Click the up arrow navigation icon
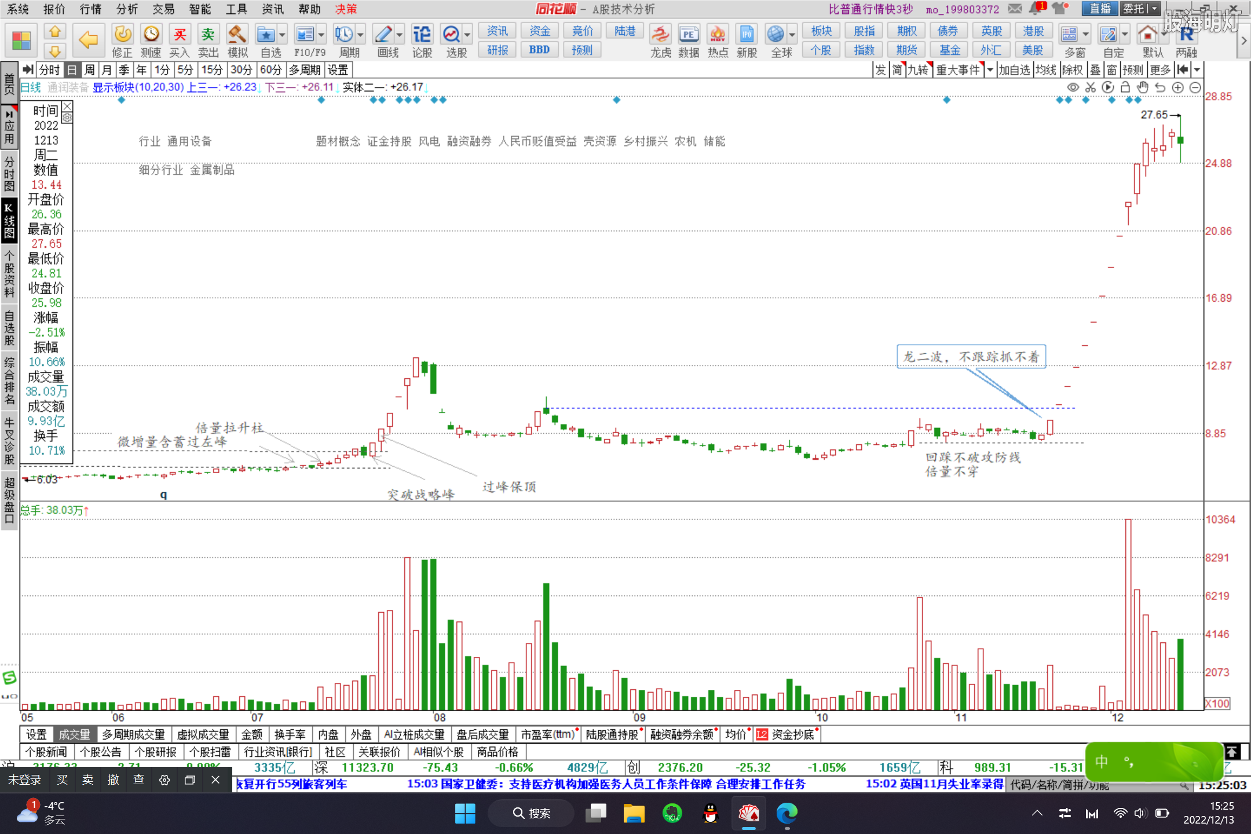This screenshot has width=1251, height=834. point(55,31)
